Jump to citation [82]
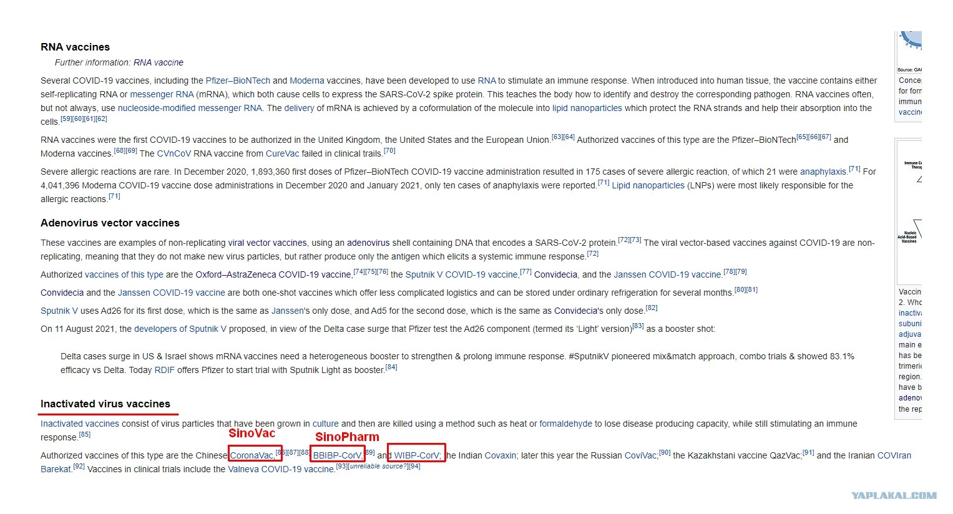953x514 pixels. (x=652, y=308)
